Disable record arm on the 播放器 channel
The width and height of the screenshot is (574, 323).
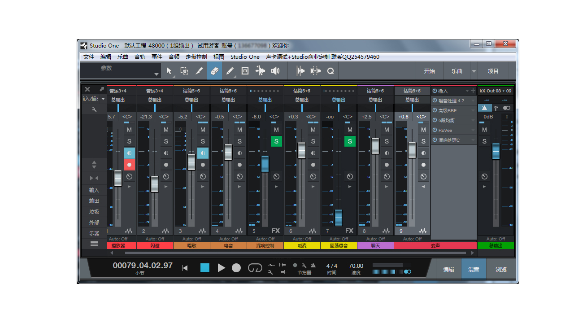pyautogui.click(x=129, y=165)
